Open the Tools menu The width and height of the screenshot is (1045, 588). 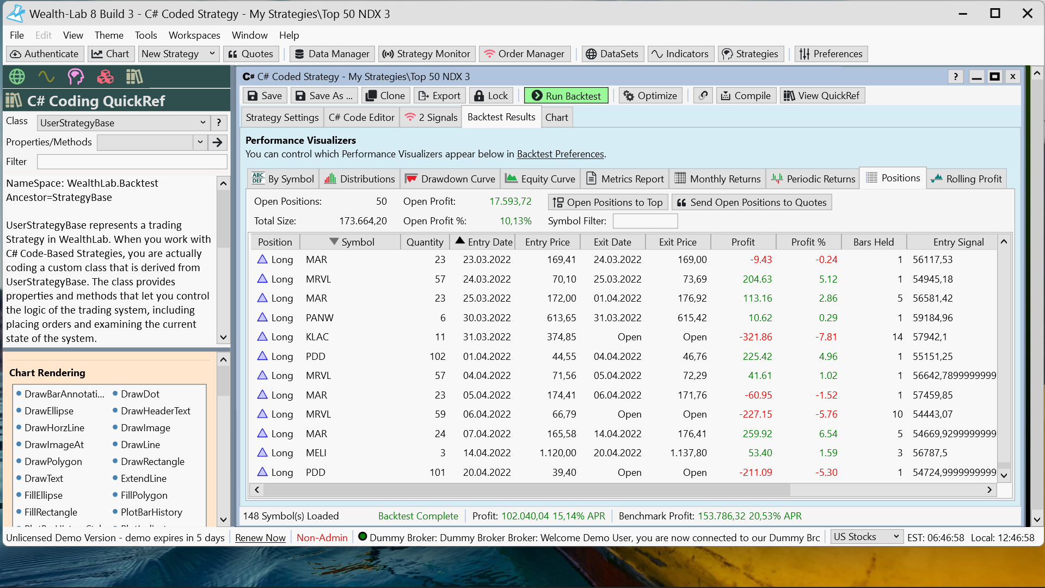click(x=146, y=35)
